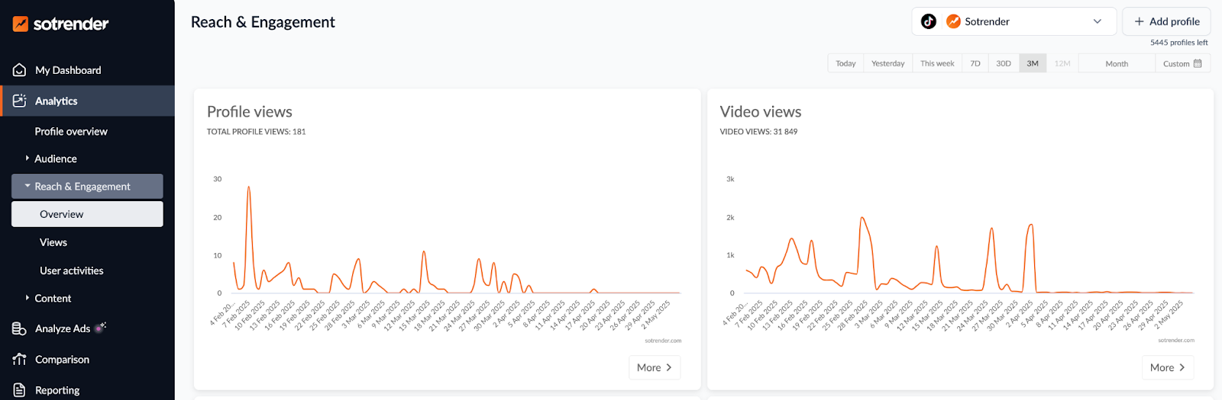The image size is (1222, 400).
Task: Click the My Dashboard home icon
Action: [x=20, y=70]
